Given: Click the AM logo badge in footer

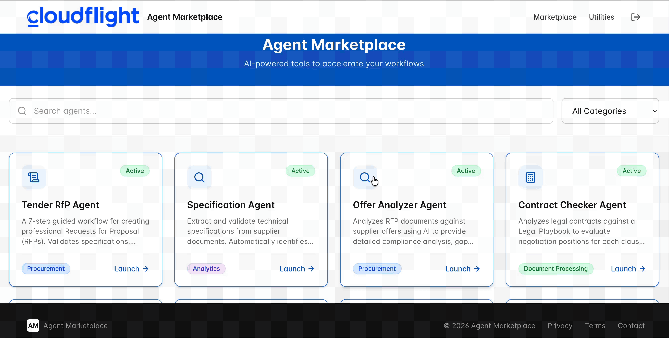Looking at the screenshot, I should point(33,325).
